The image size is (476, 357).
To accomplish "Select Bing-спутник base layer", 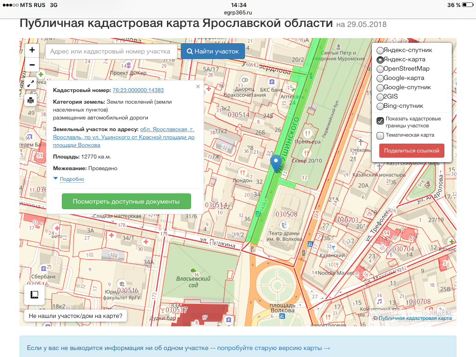I will coord(380,106).
